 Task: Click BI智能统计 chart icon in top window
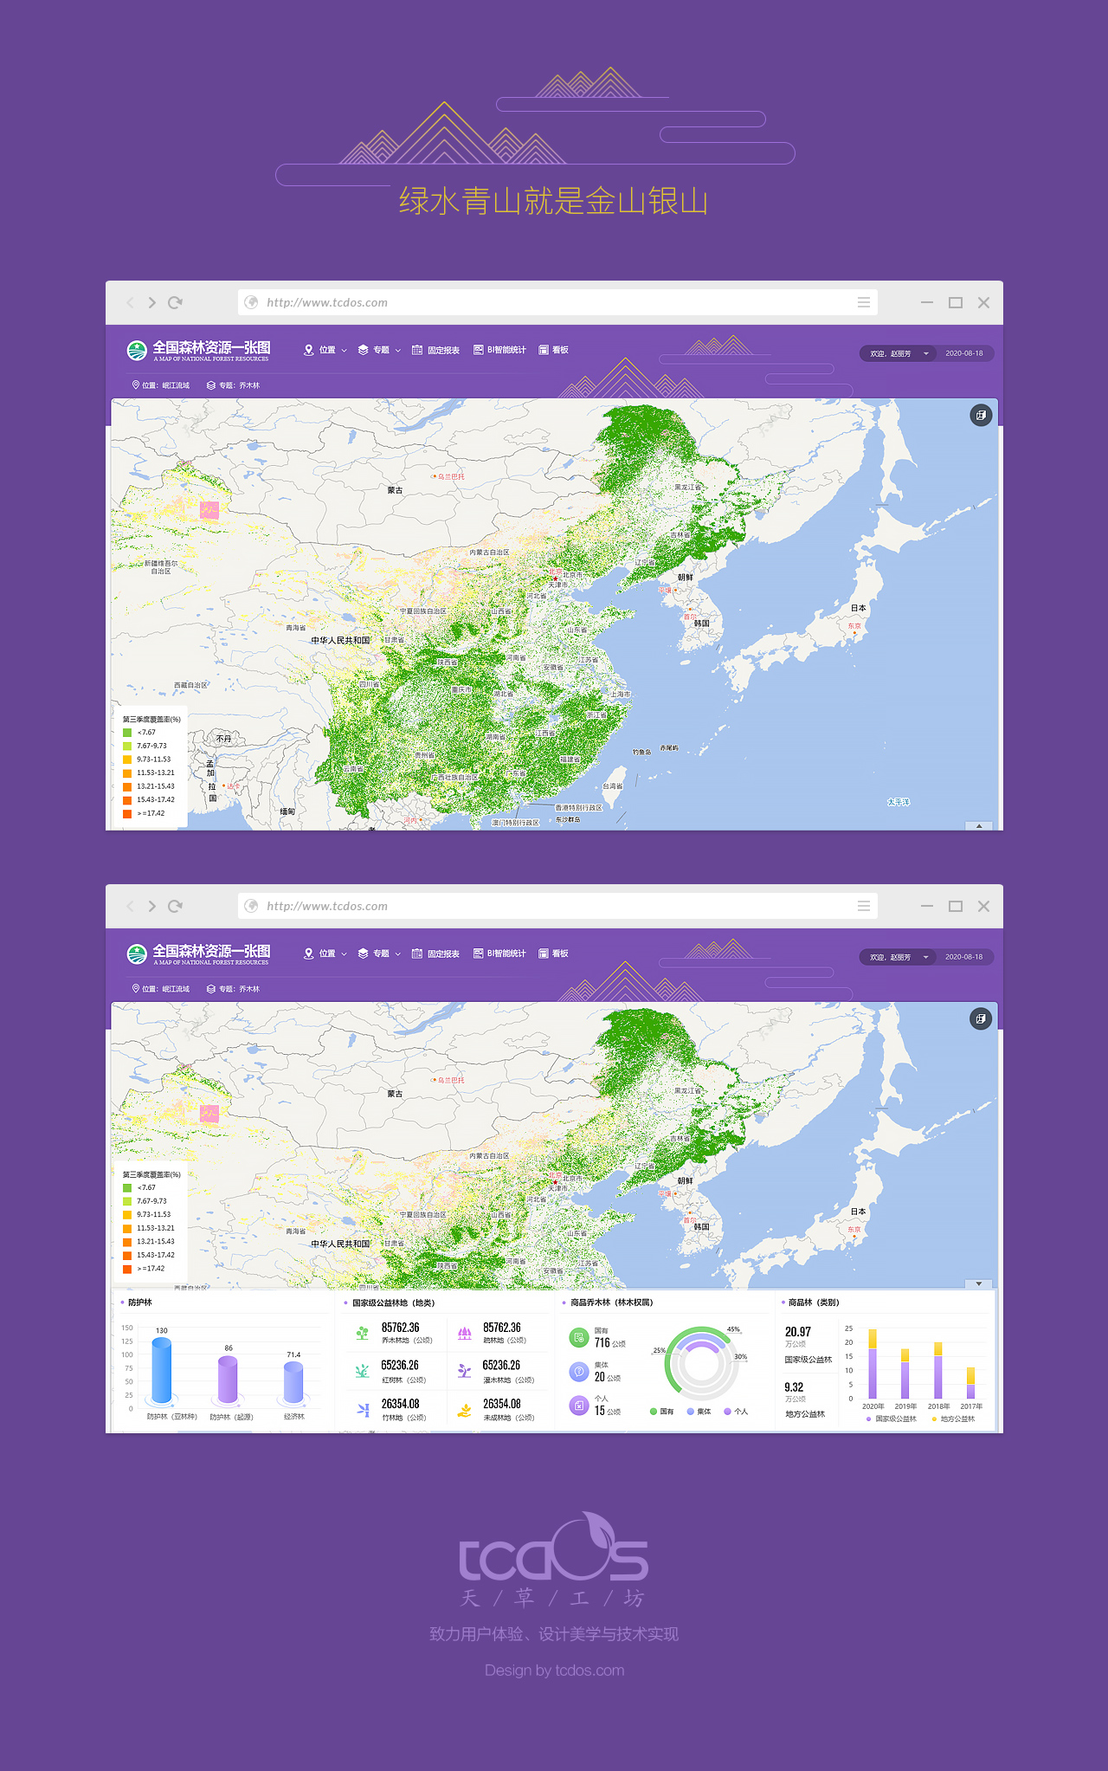[478, 350]
